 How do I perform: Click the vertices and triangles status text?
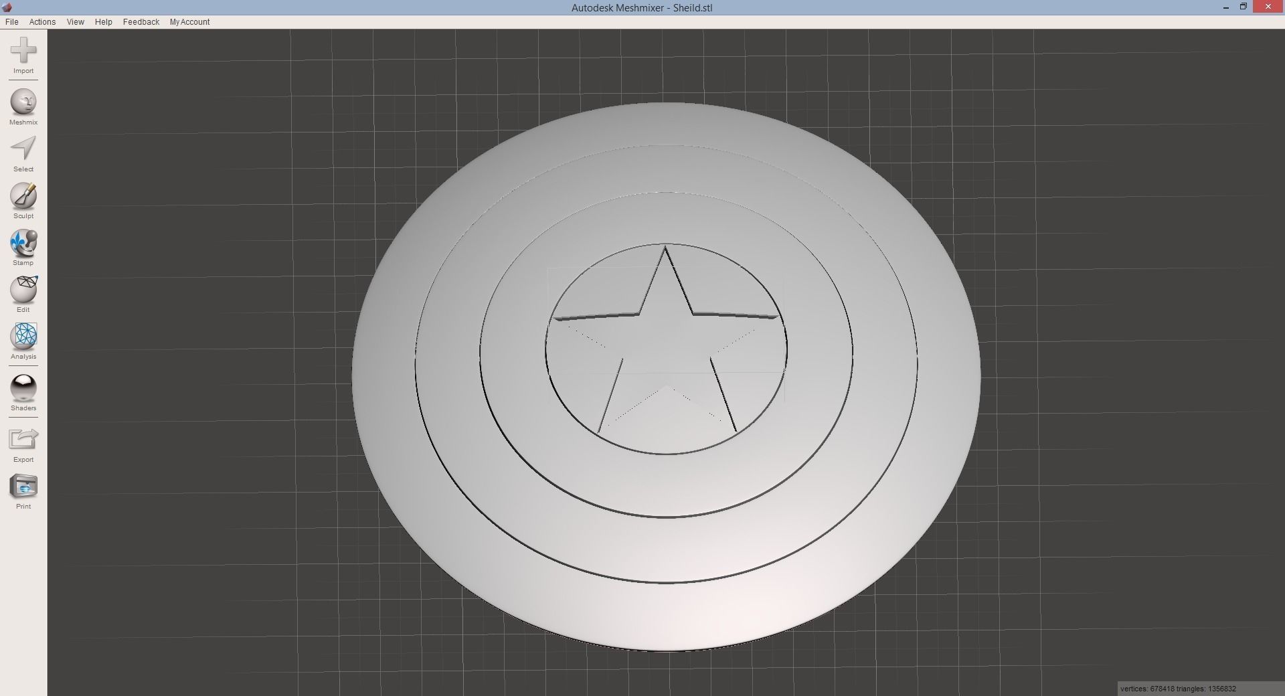[x=1178, y=689]
